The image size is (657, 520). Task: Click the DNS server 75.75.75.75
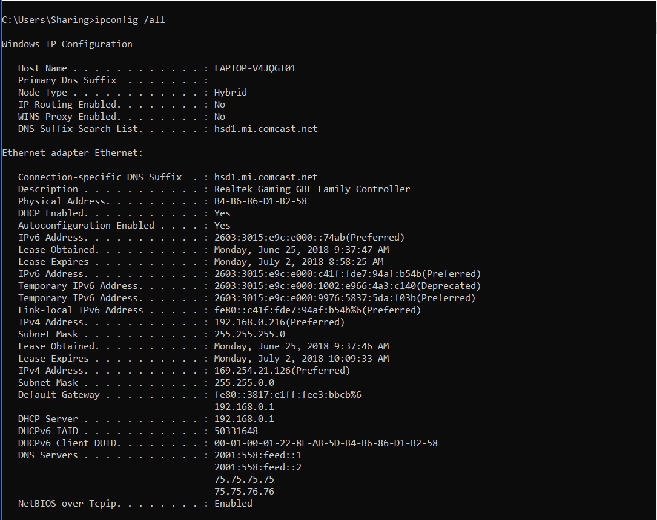coord(244,479)
